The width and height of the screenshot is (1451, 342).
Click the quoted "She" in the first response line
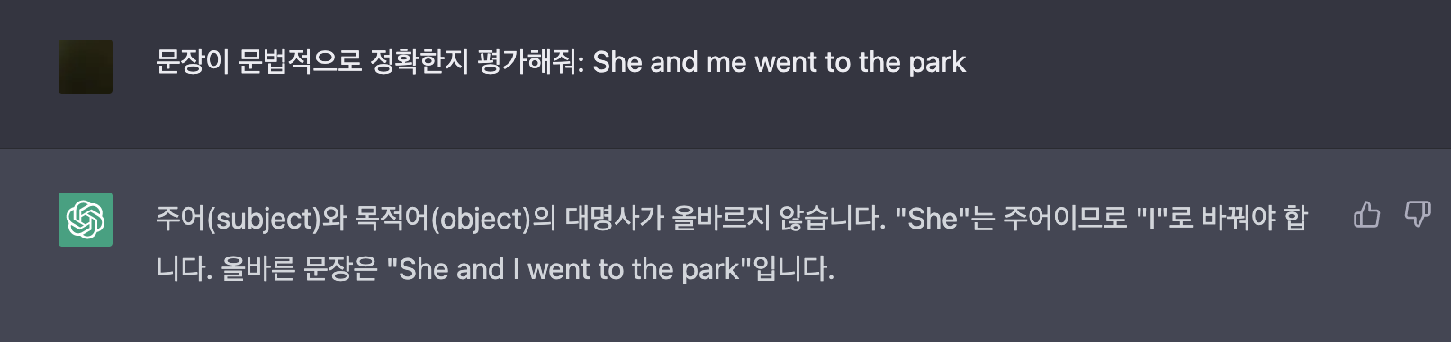point(933,219)
